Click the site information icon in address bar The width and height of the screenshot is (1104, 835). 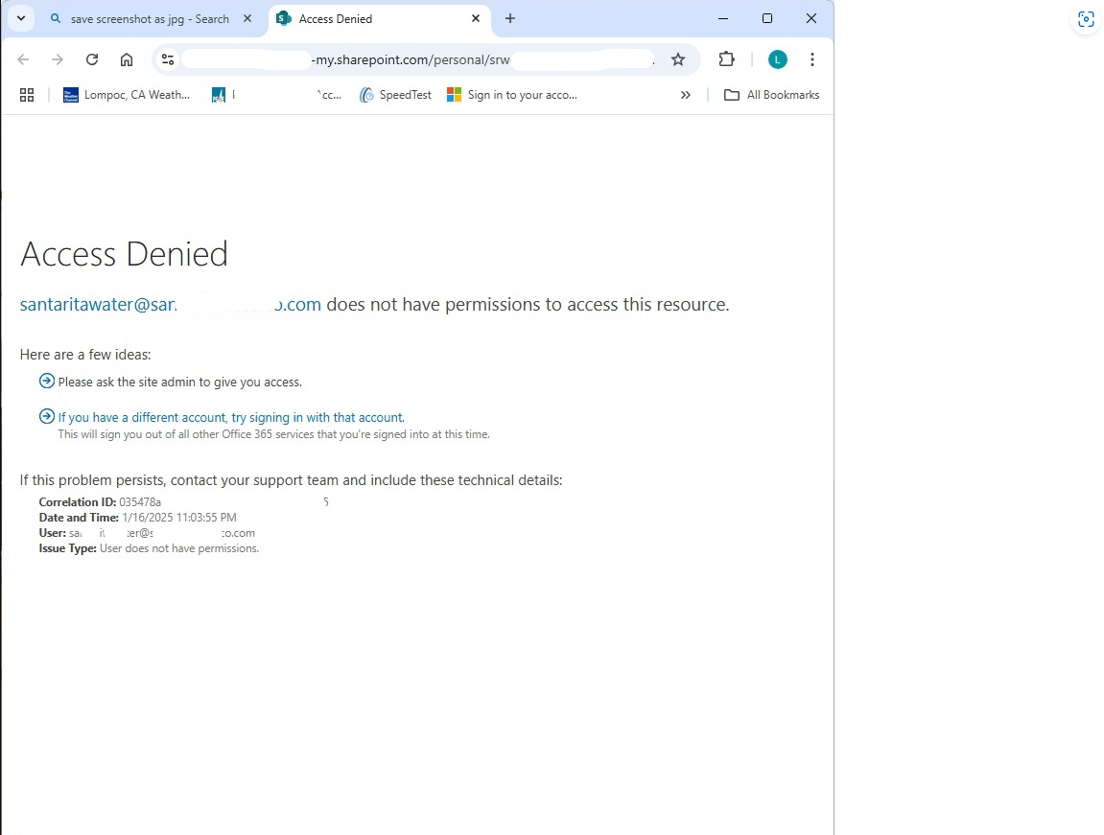click(x=168, y=58)
